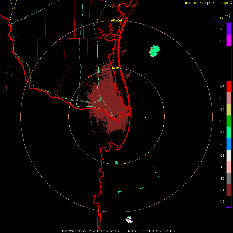
Task: Click the GC legend label
Action: [222, 178]
